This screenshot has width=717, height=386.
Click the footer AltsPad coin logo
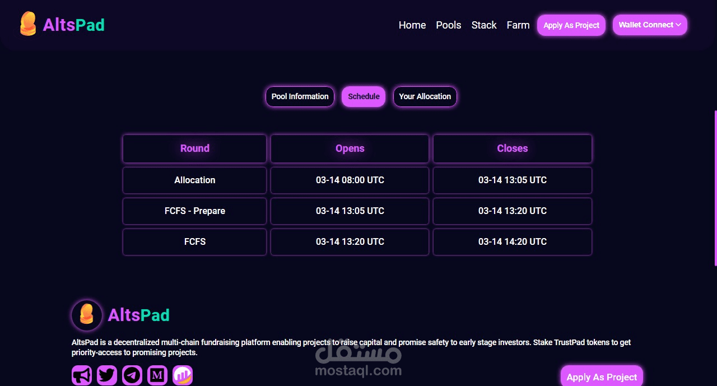click(x=87, y=315)
